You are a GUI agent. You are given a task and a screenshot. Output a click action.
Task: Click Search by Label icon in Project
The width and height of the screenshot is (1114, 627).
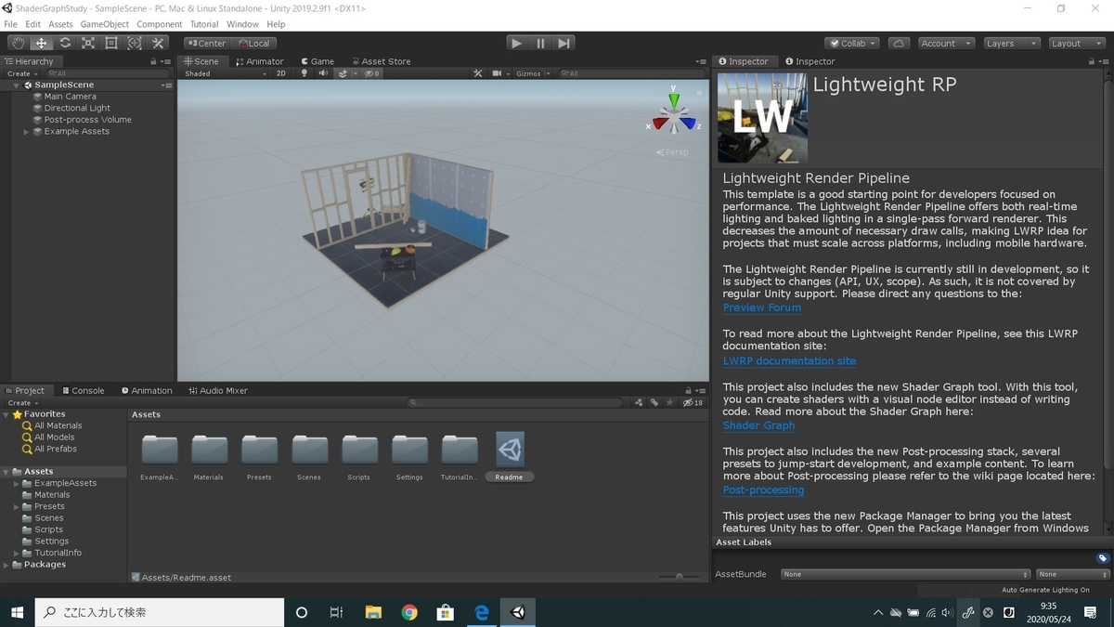pos(654,403)
